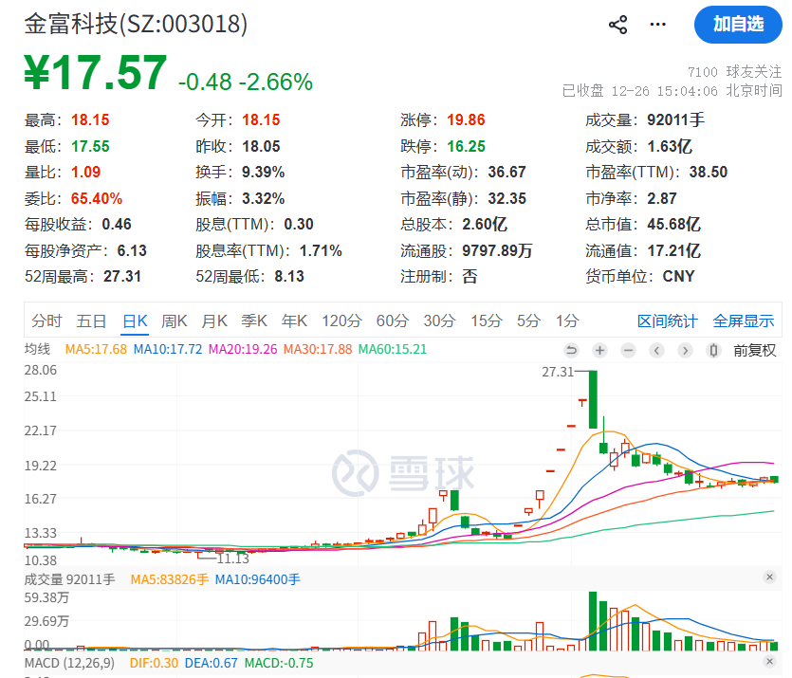The image size is (792, 678).
Task: Select the 周K chart tab
Action: click(175, 321)
